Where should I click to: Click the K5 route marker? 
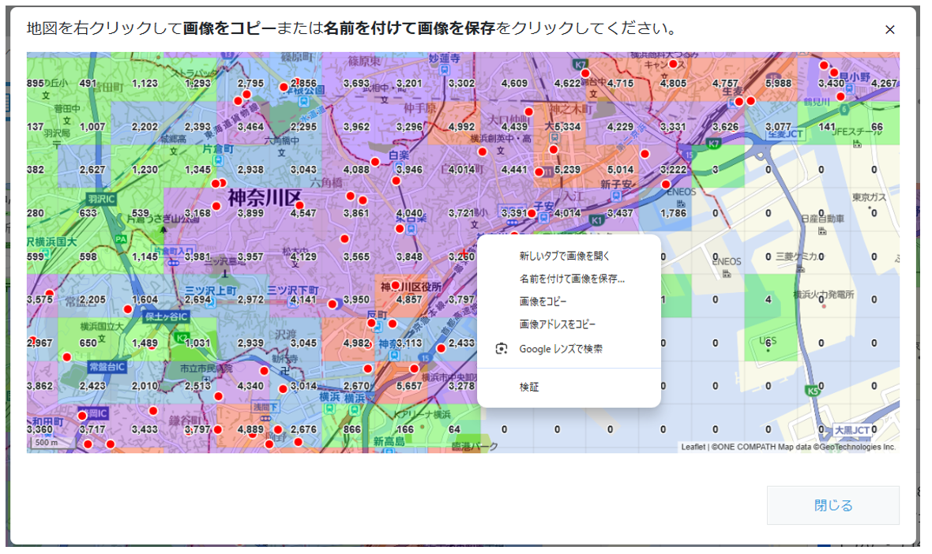[813, 391]
